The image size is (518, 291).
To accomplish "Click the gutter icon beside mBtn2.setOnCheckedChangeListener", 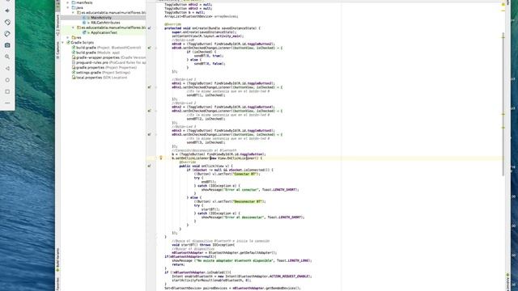I will pos(149,111).
